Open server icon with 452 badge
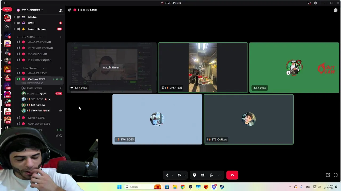The height and width of the screenshot is (191, 341). click(x=7, y=69)
